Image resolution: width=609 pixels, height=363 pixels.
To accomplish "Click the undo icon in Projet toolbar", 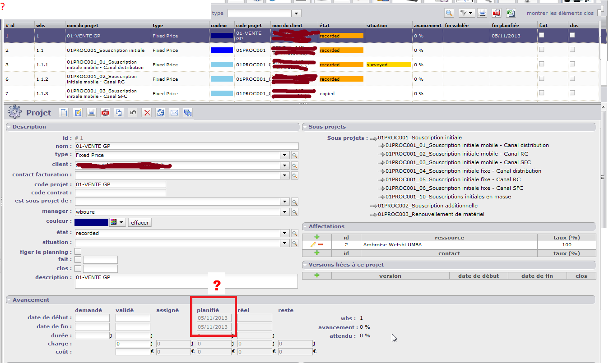I will [x=133, y=113].
